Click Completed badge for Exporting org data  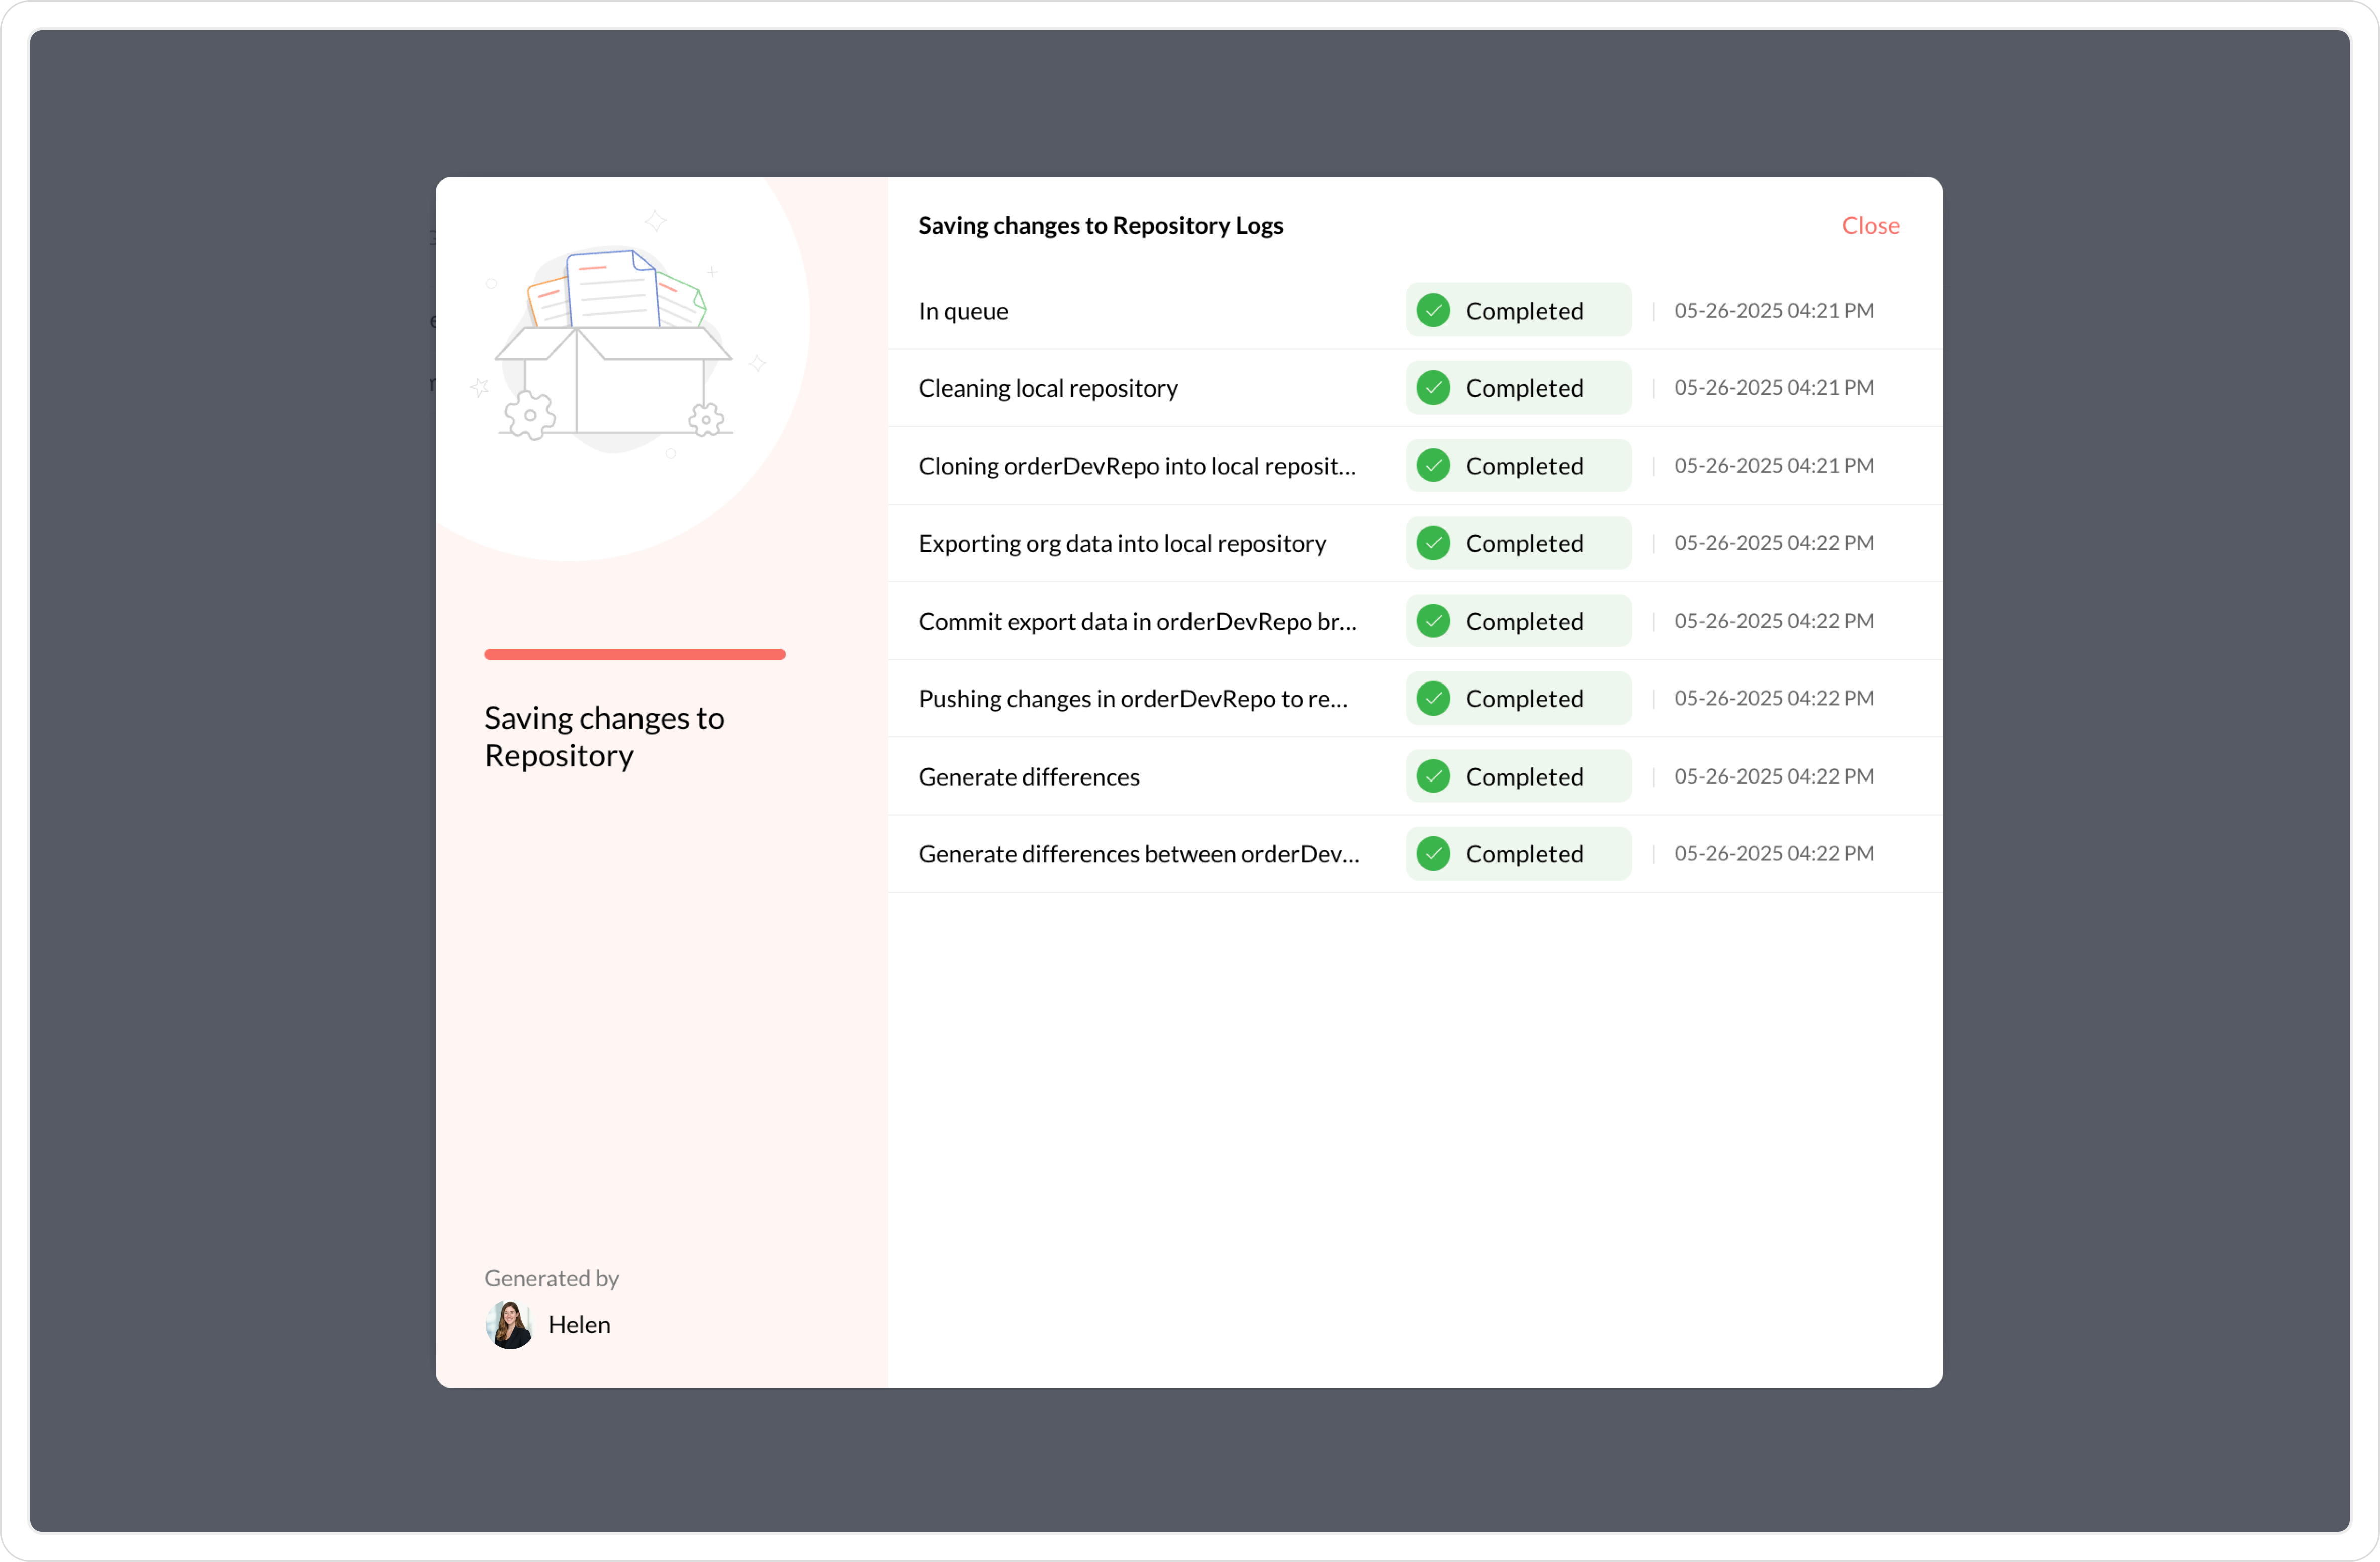click(x=1518, y=543)
